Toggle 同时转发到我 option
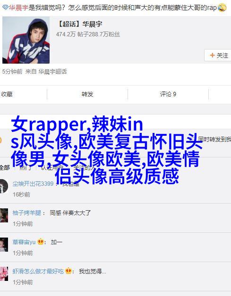 coord(214,140)
